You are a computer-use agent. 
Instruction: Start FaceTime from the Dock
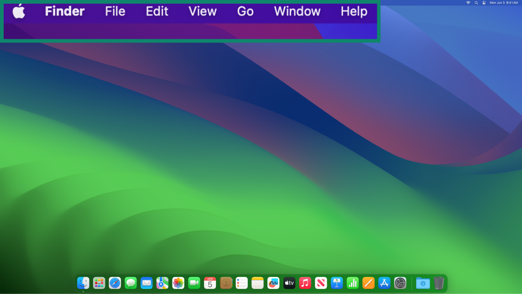click(194, 283)
